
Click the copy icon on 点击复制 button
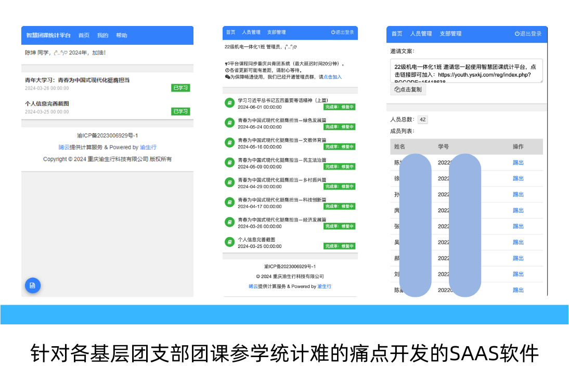396,89
